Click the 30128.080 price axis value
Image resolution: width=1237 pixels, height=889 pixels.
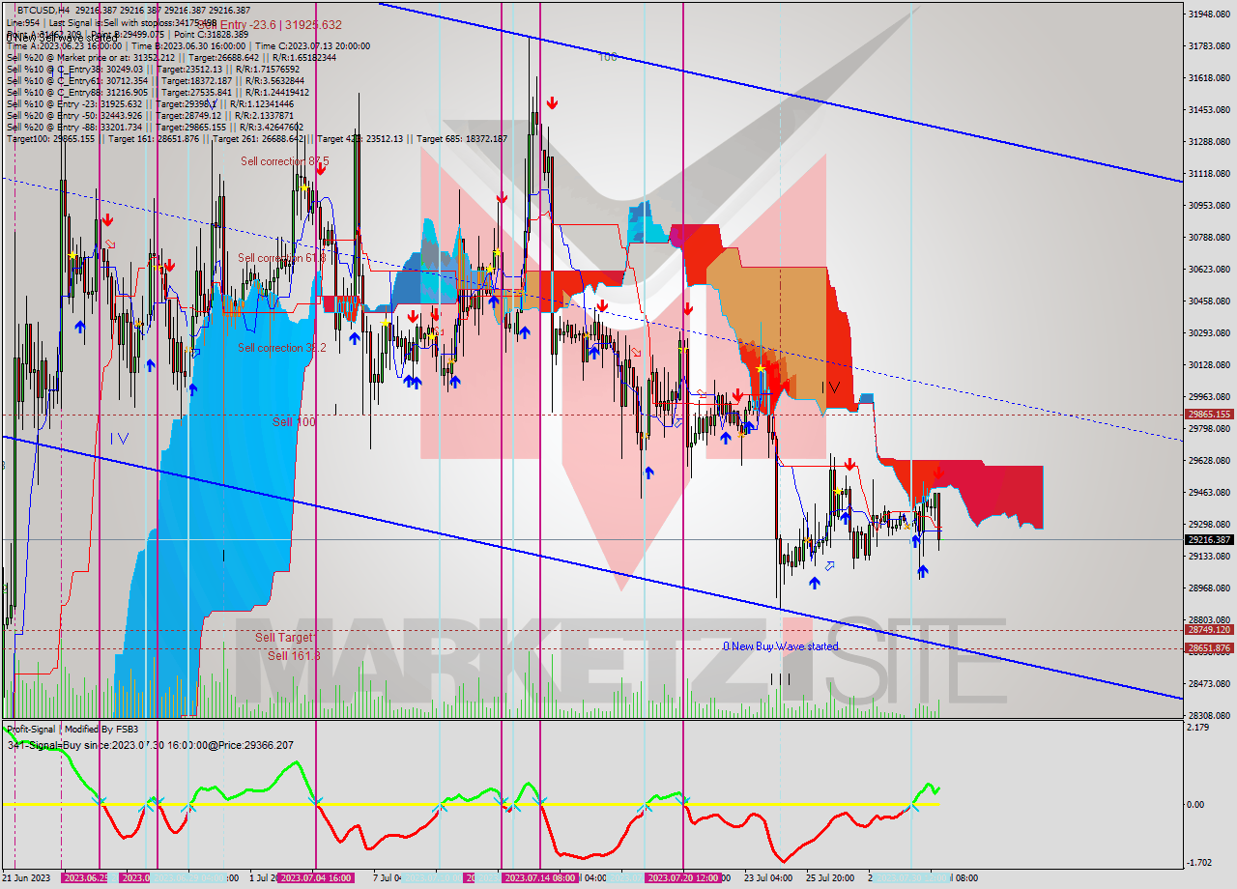(1209, 364)
